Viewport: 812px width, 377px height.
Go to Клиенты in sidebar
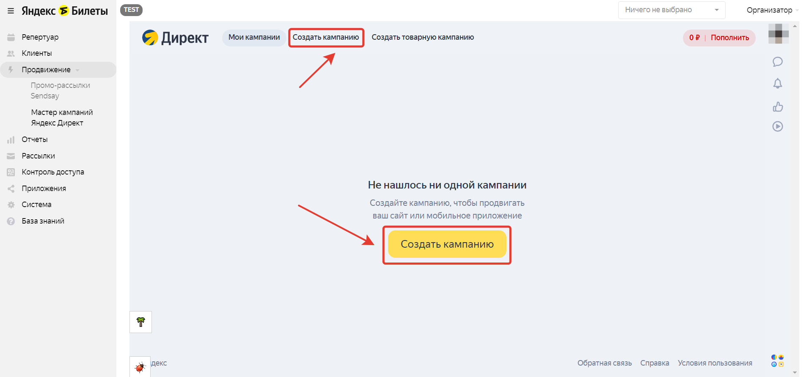(x=37, y=53)
